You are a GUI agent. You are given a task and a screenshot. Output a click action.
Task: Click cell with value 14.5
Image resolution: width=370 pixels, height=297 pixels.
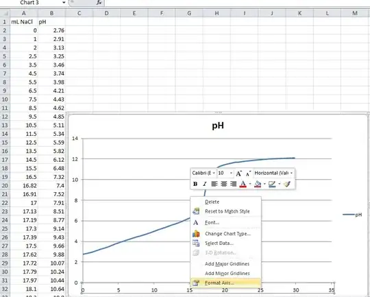point(23,160)
